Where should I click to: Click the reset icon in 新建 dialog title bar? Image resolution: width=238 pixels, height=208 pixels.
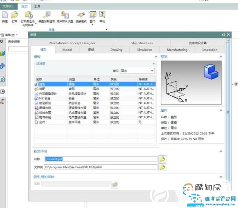pyautogui.click(x=223, y=35)
